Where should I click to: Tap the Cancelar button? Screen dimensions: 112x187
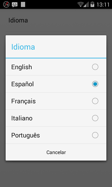coord(56,152)
